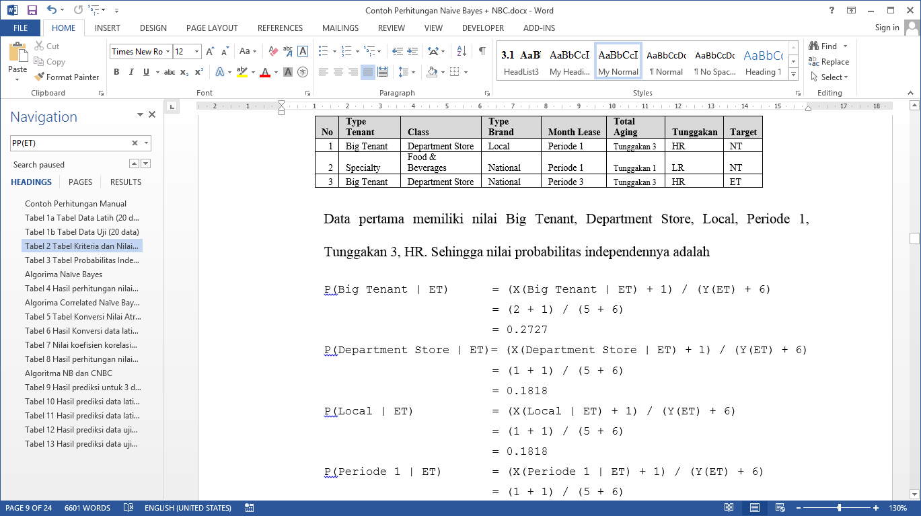Viewport: 921px width, 516px height.
Task: Toggle Strikethrough formatting
Action: click(x=169, y=72)
